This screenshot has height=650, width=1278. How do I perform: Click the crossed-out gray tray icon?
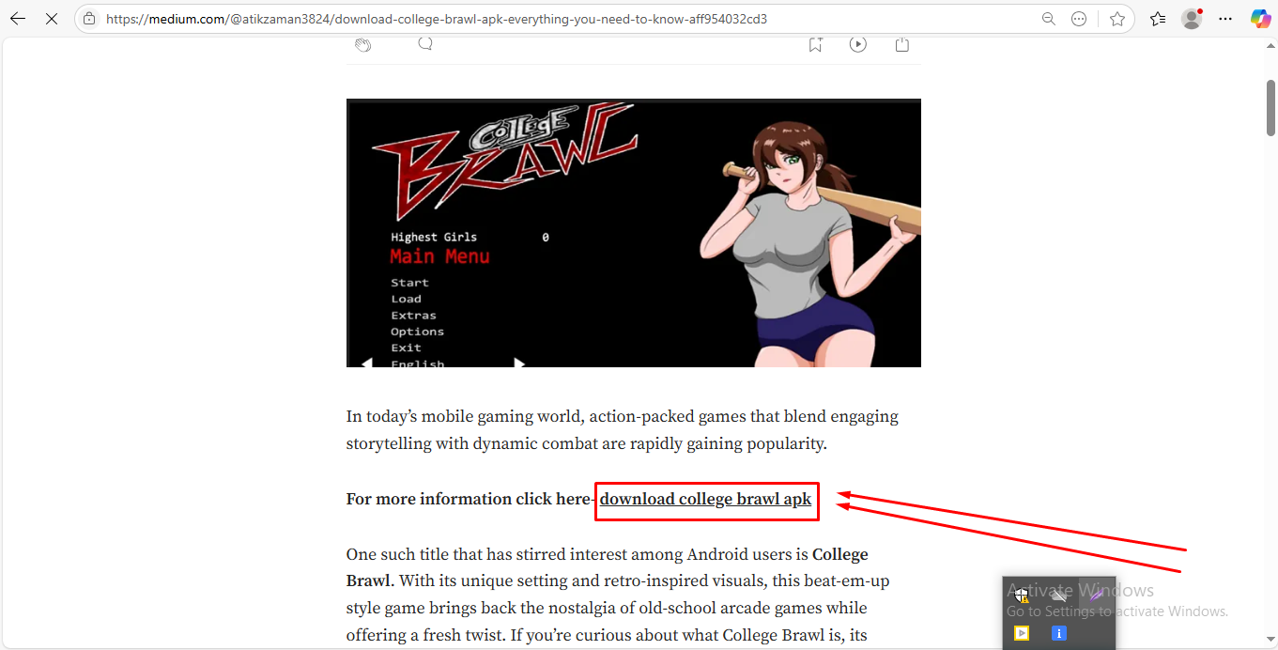click(1059, 595)
